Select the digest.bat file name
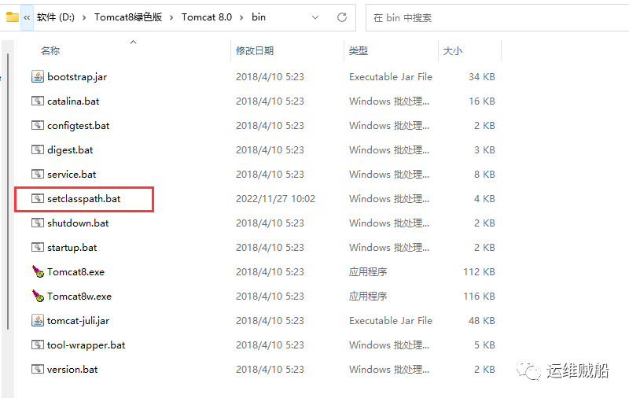 pyautogui.click(x=70, y=150)
